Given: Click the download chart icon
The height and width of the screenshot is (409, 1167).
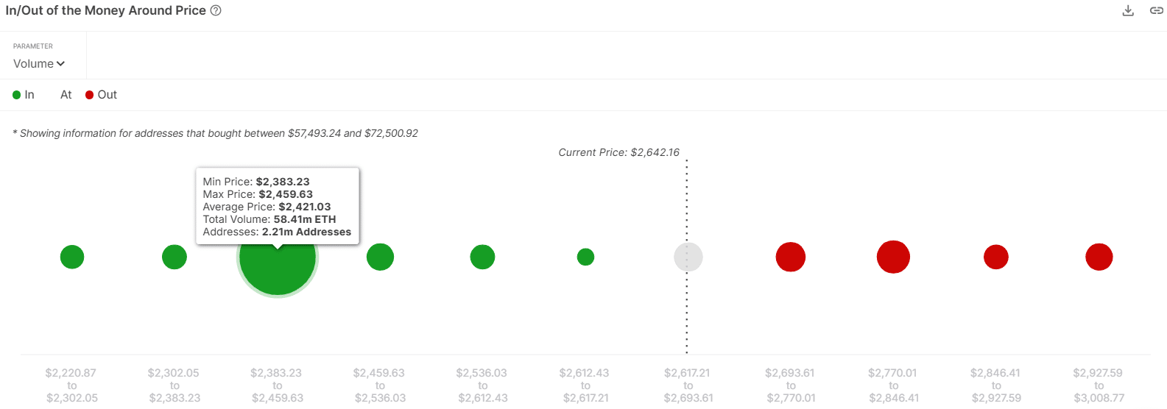Looking at the screenshot, I should [x=1127, y=11].
